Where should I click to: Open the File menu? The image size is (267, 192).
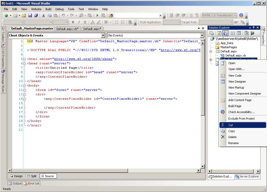coord(6,9)
